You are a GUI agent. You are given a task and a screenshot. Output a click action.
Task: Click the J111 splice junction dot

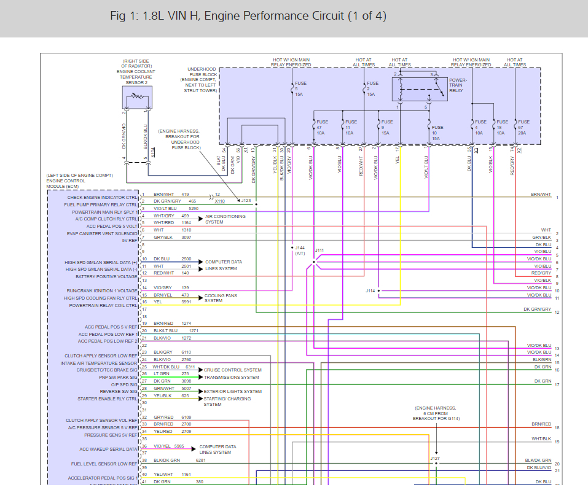coord(313,262)
